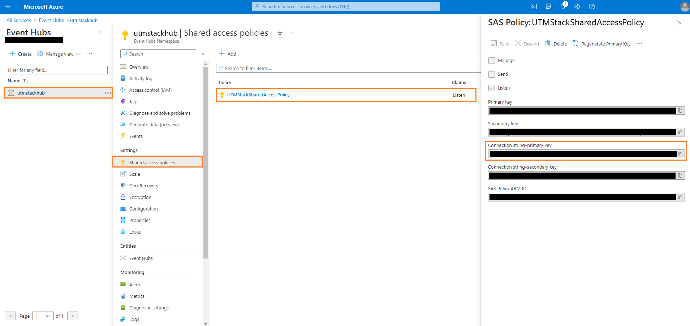Open the Azure portal hamburger menu
Screen dimensions: 690x326
pos(8,6)
